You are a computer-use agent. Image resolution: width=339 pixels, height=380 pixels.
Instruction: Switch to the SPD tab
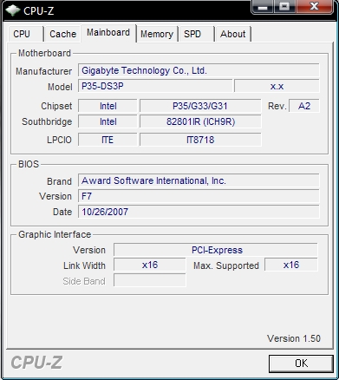pyautogui.click(x=196, y=34)
